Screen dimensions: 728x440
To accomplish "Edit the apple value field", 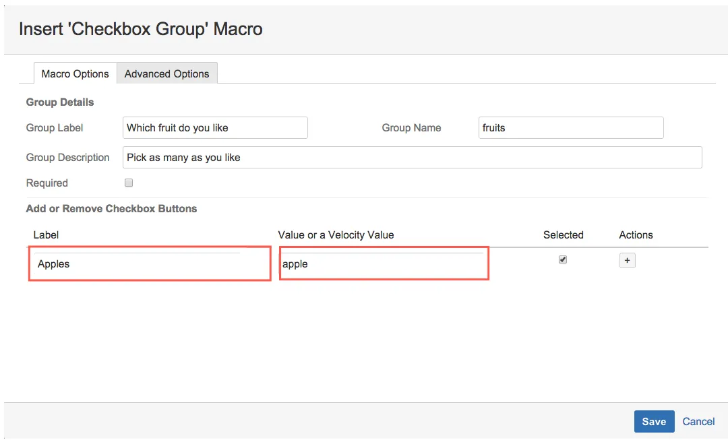I will (384, 263).
